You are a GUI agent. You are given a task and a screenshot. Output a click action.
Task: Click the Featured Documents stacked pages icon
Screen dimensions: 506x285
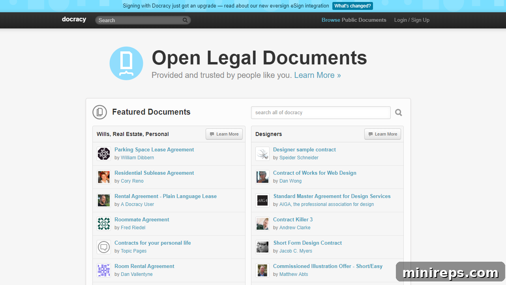click(x=100, y=112)
